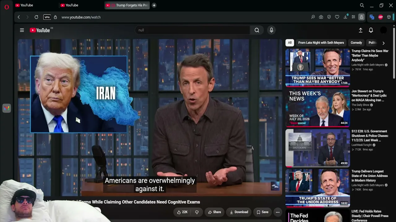Go back to the previous page
Screen dimensions: 396x222
click(19, 17)
